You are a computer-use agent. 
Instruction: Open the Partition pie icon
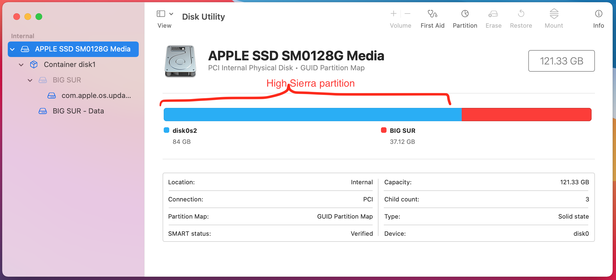(x=465, y=14)
